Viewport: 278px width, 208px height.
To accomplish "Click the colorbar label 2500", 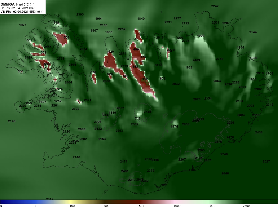I will click(246, 206).
